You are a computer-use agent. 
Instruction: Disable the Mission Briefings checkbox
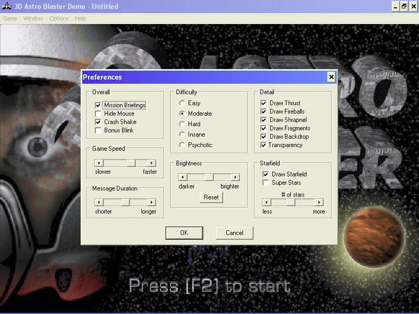pyautogui.click(x=98, y=105)
